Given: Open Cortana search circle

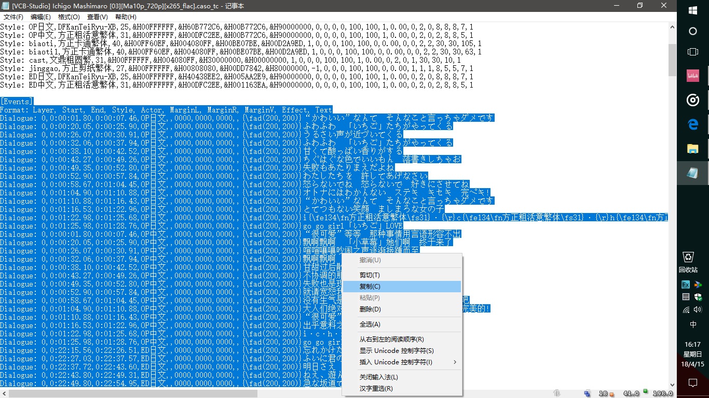Looking at the screenshot, I should pos(692,31).
